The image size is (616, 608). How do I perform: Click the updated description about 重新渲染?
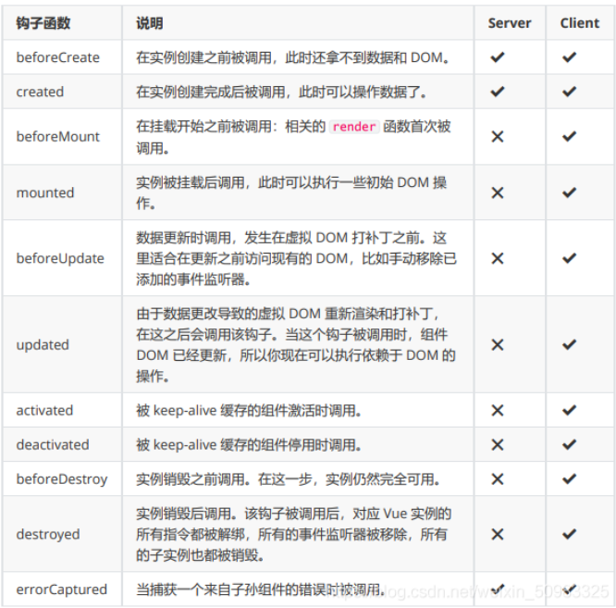pos(296,344)
